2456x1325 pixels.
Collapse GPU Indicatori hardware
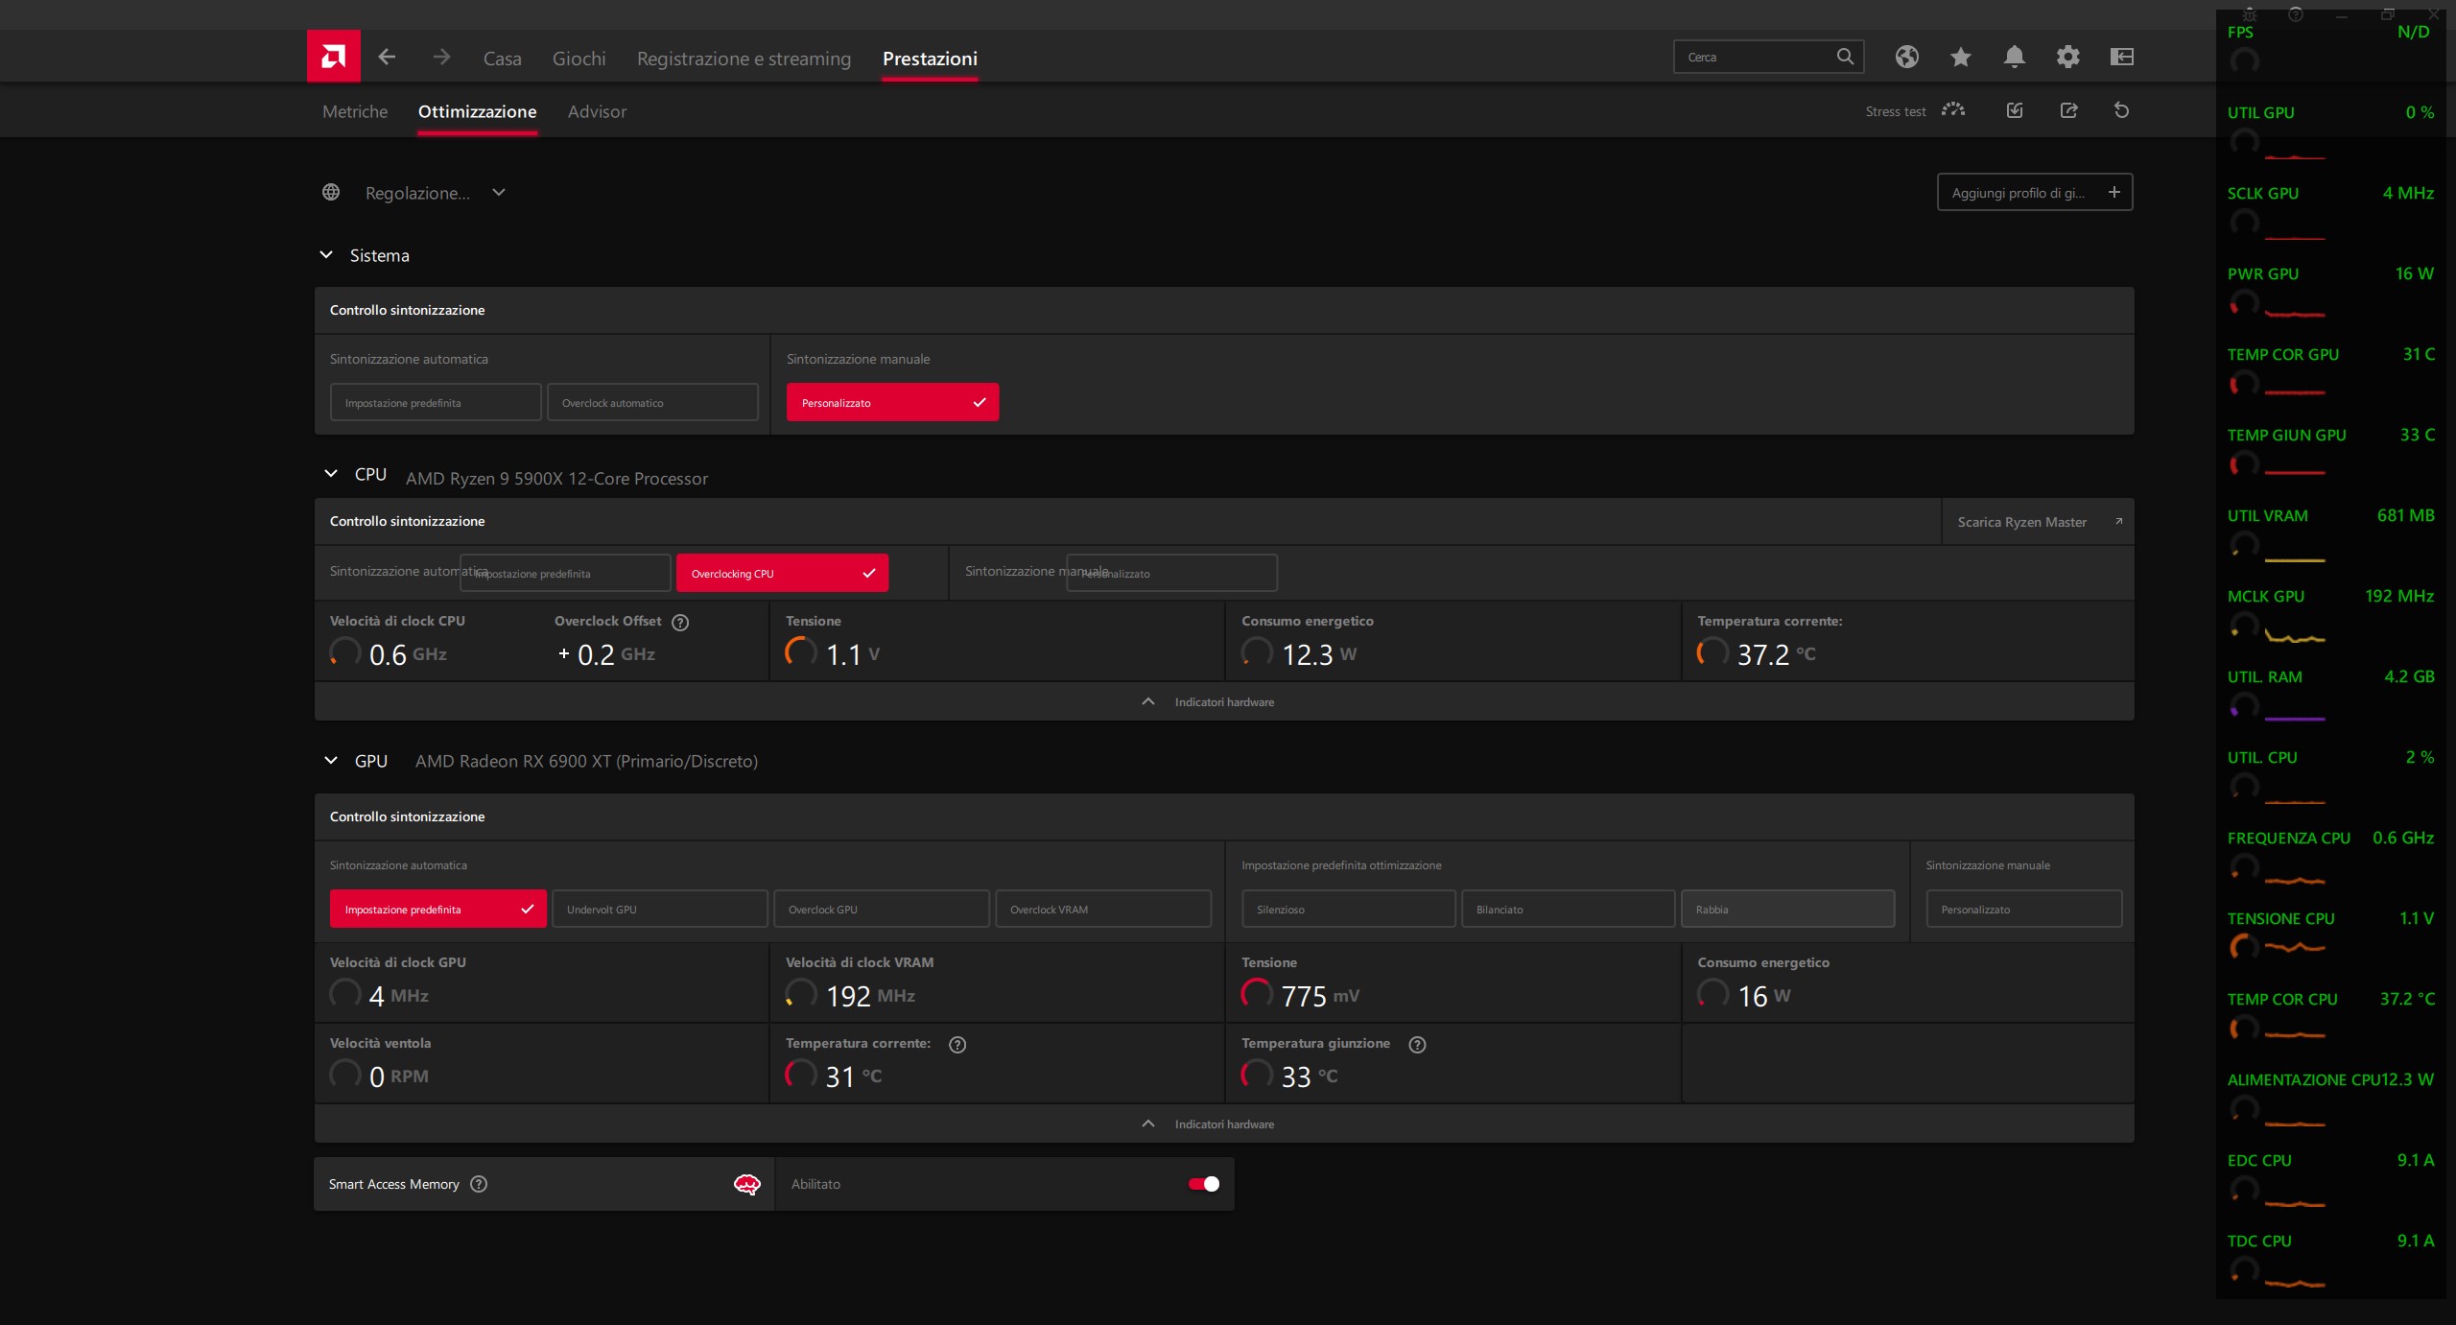pos(1224,1124)
